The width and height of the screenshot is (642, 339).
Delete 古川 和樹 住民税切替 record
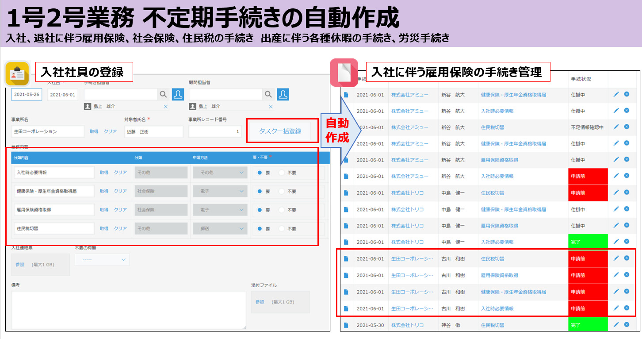pos(627,258)
